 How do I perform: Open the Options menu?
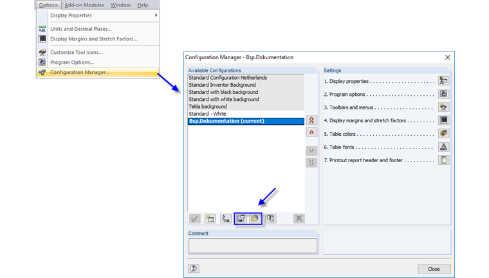48,5
